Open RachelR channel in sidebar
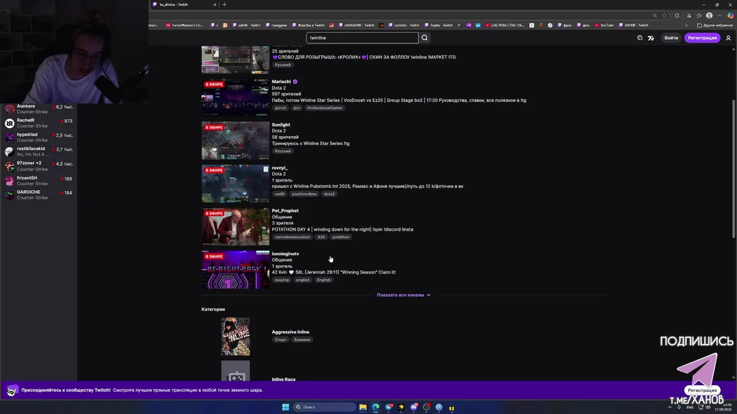This screenshot has height=414, width=737. pyautogui.click(x=39, y=123)
